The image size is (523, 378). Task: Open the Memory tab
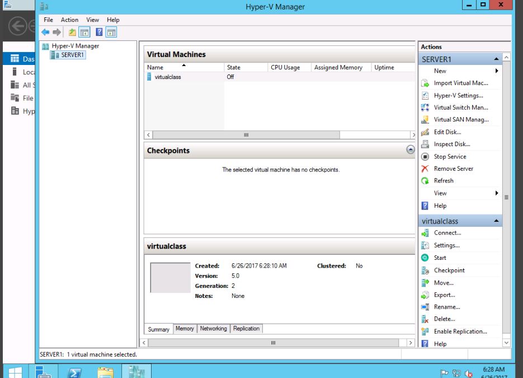tap(185, 329)
